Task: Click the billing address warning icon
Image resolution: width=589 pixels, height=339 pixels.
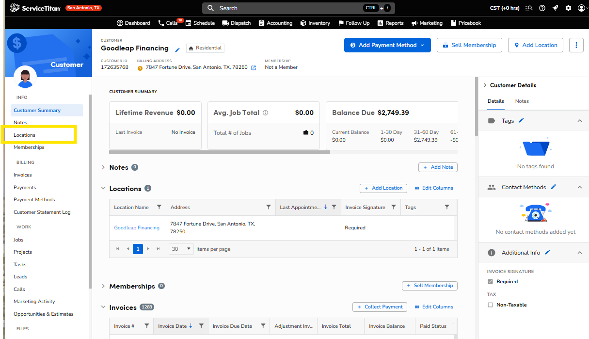Action: (140, 68)
